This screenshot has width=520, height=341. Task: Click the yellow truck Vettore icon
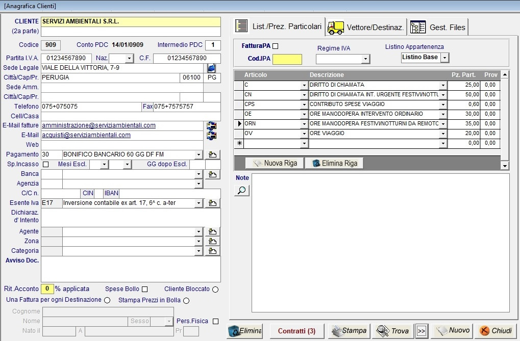(x=336, y=28)
